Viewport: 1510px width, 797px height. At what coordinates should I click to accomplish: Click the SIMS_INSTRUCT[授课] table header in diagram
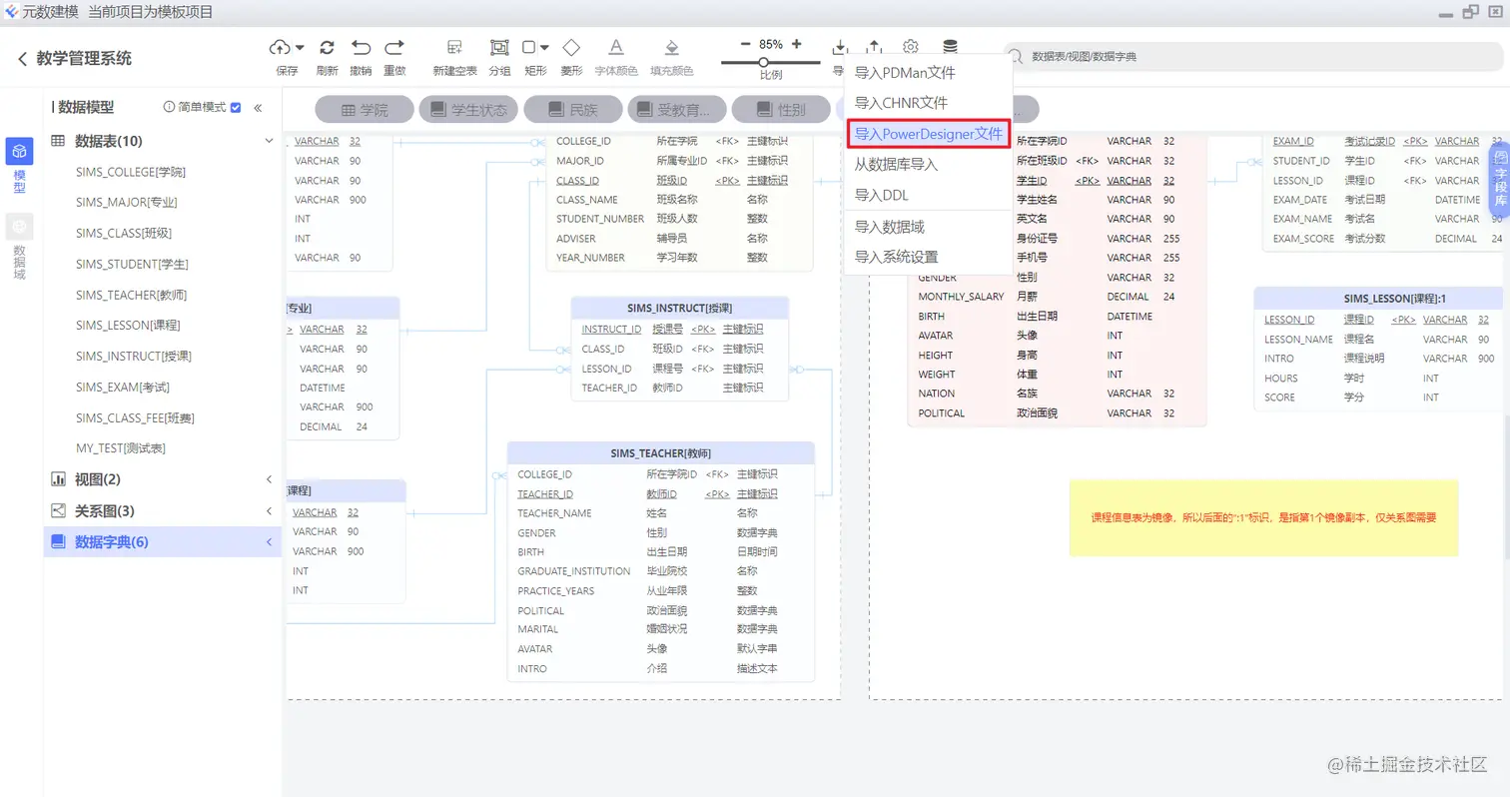[679, 308]
